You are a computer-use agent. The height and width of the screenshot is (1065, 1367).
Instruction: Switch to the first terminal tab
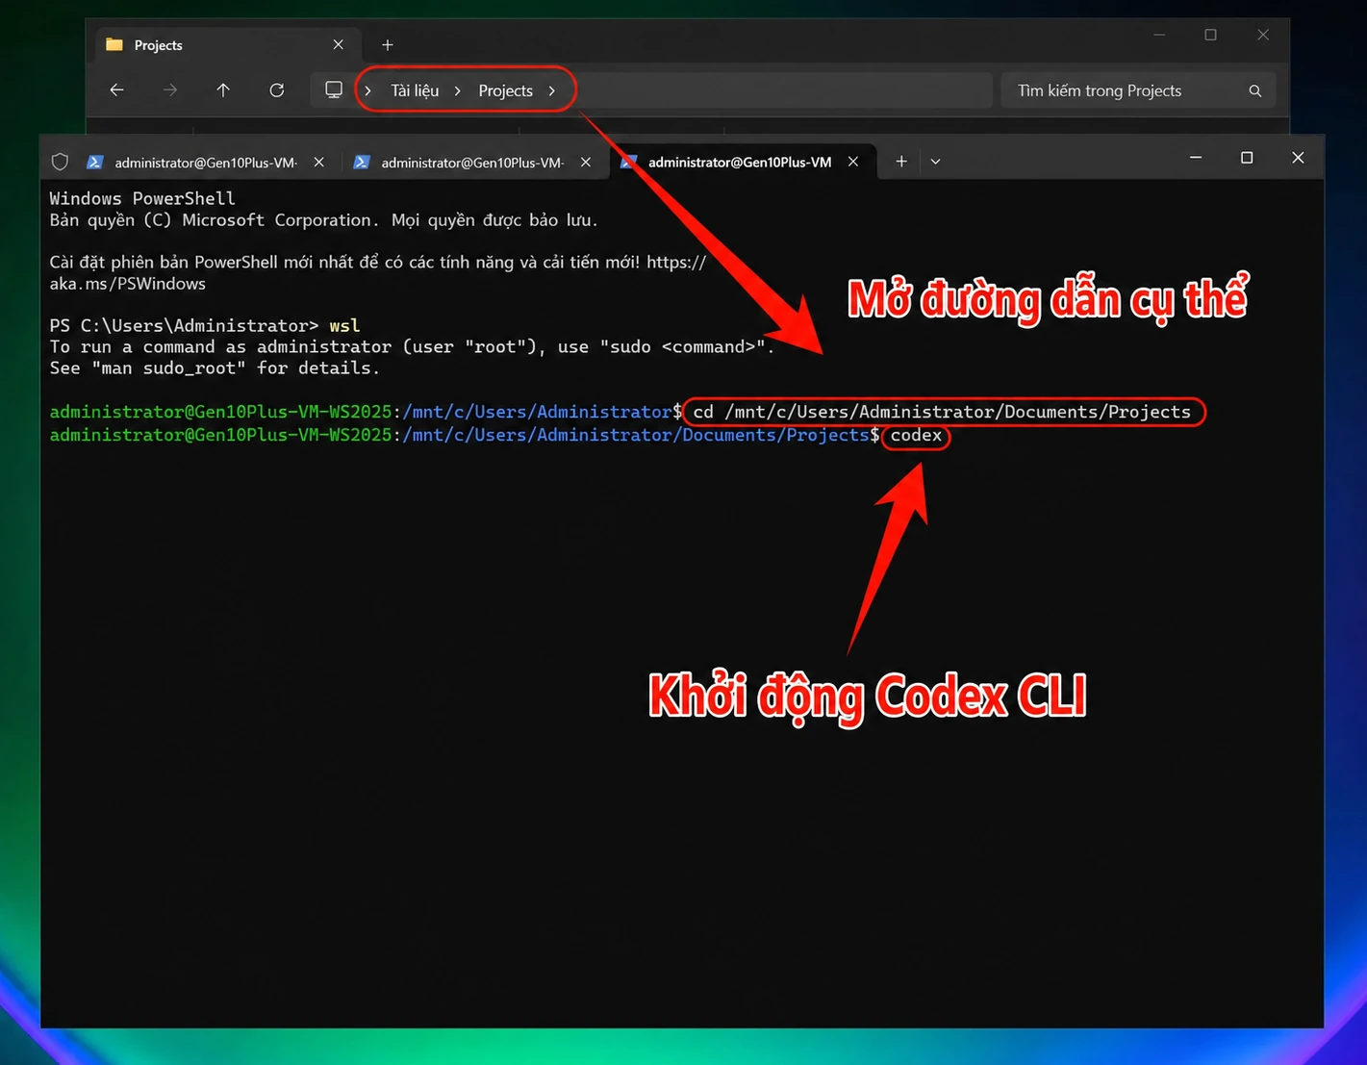coord(206,163)
